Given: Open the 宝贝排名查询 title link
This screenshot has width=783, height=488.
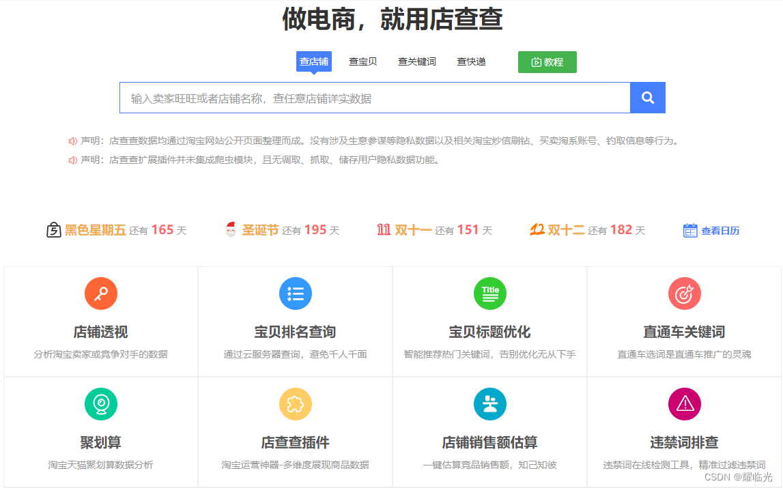Looking at the screenshot, I should 295,332.
